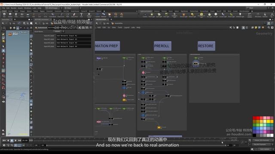Edit Input #4 Label field
Image resolution: width=275 pixels, height=154 pixels.
point(73,47)
